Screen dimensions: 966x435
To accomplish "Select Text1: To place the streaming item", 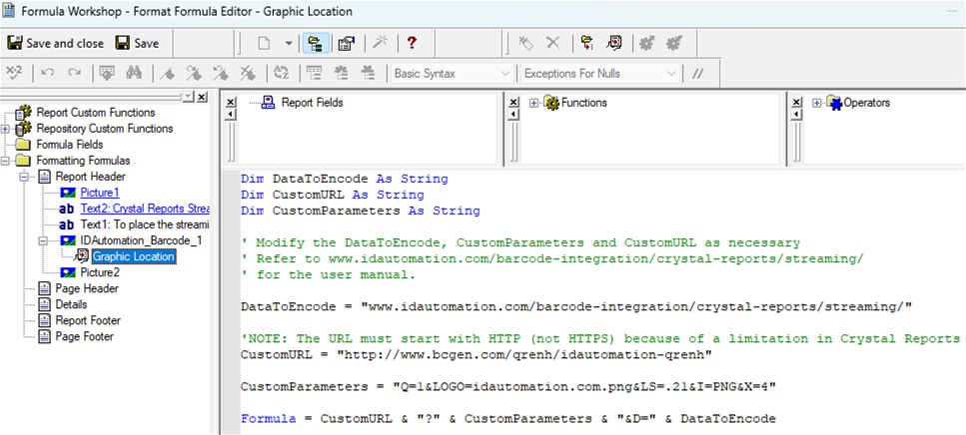I will [x=145, y=224].
